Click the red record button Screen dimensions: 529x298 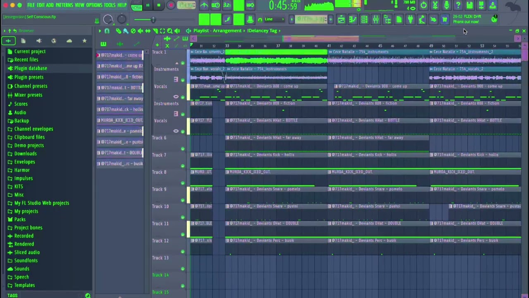(x=171, y=5)
